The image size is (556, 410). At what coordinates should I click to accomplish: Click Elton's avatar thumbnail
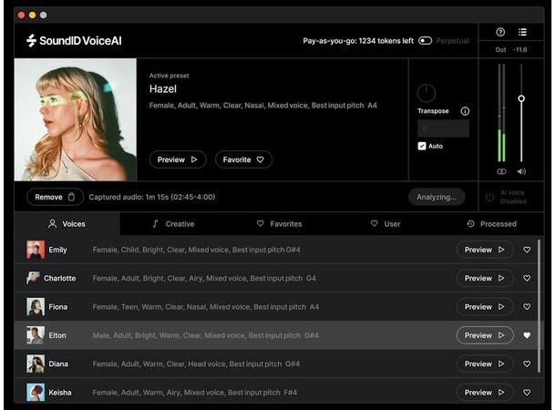[x=36, y=335]
